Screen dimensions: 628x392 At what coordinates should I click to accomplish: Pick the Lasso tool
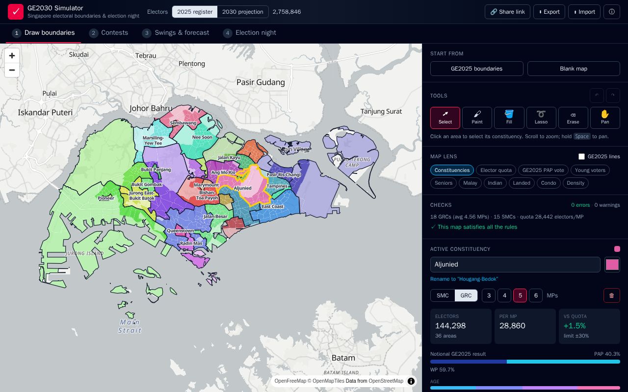(x=541, y=118)
